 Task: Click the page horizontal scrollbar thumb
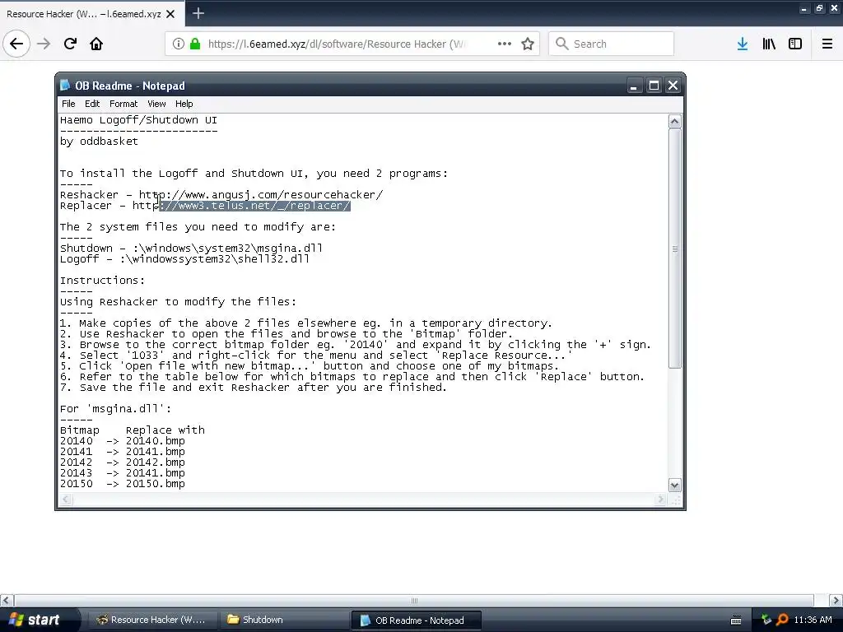point(414,600)
